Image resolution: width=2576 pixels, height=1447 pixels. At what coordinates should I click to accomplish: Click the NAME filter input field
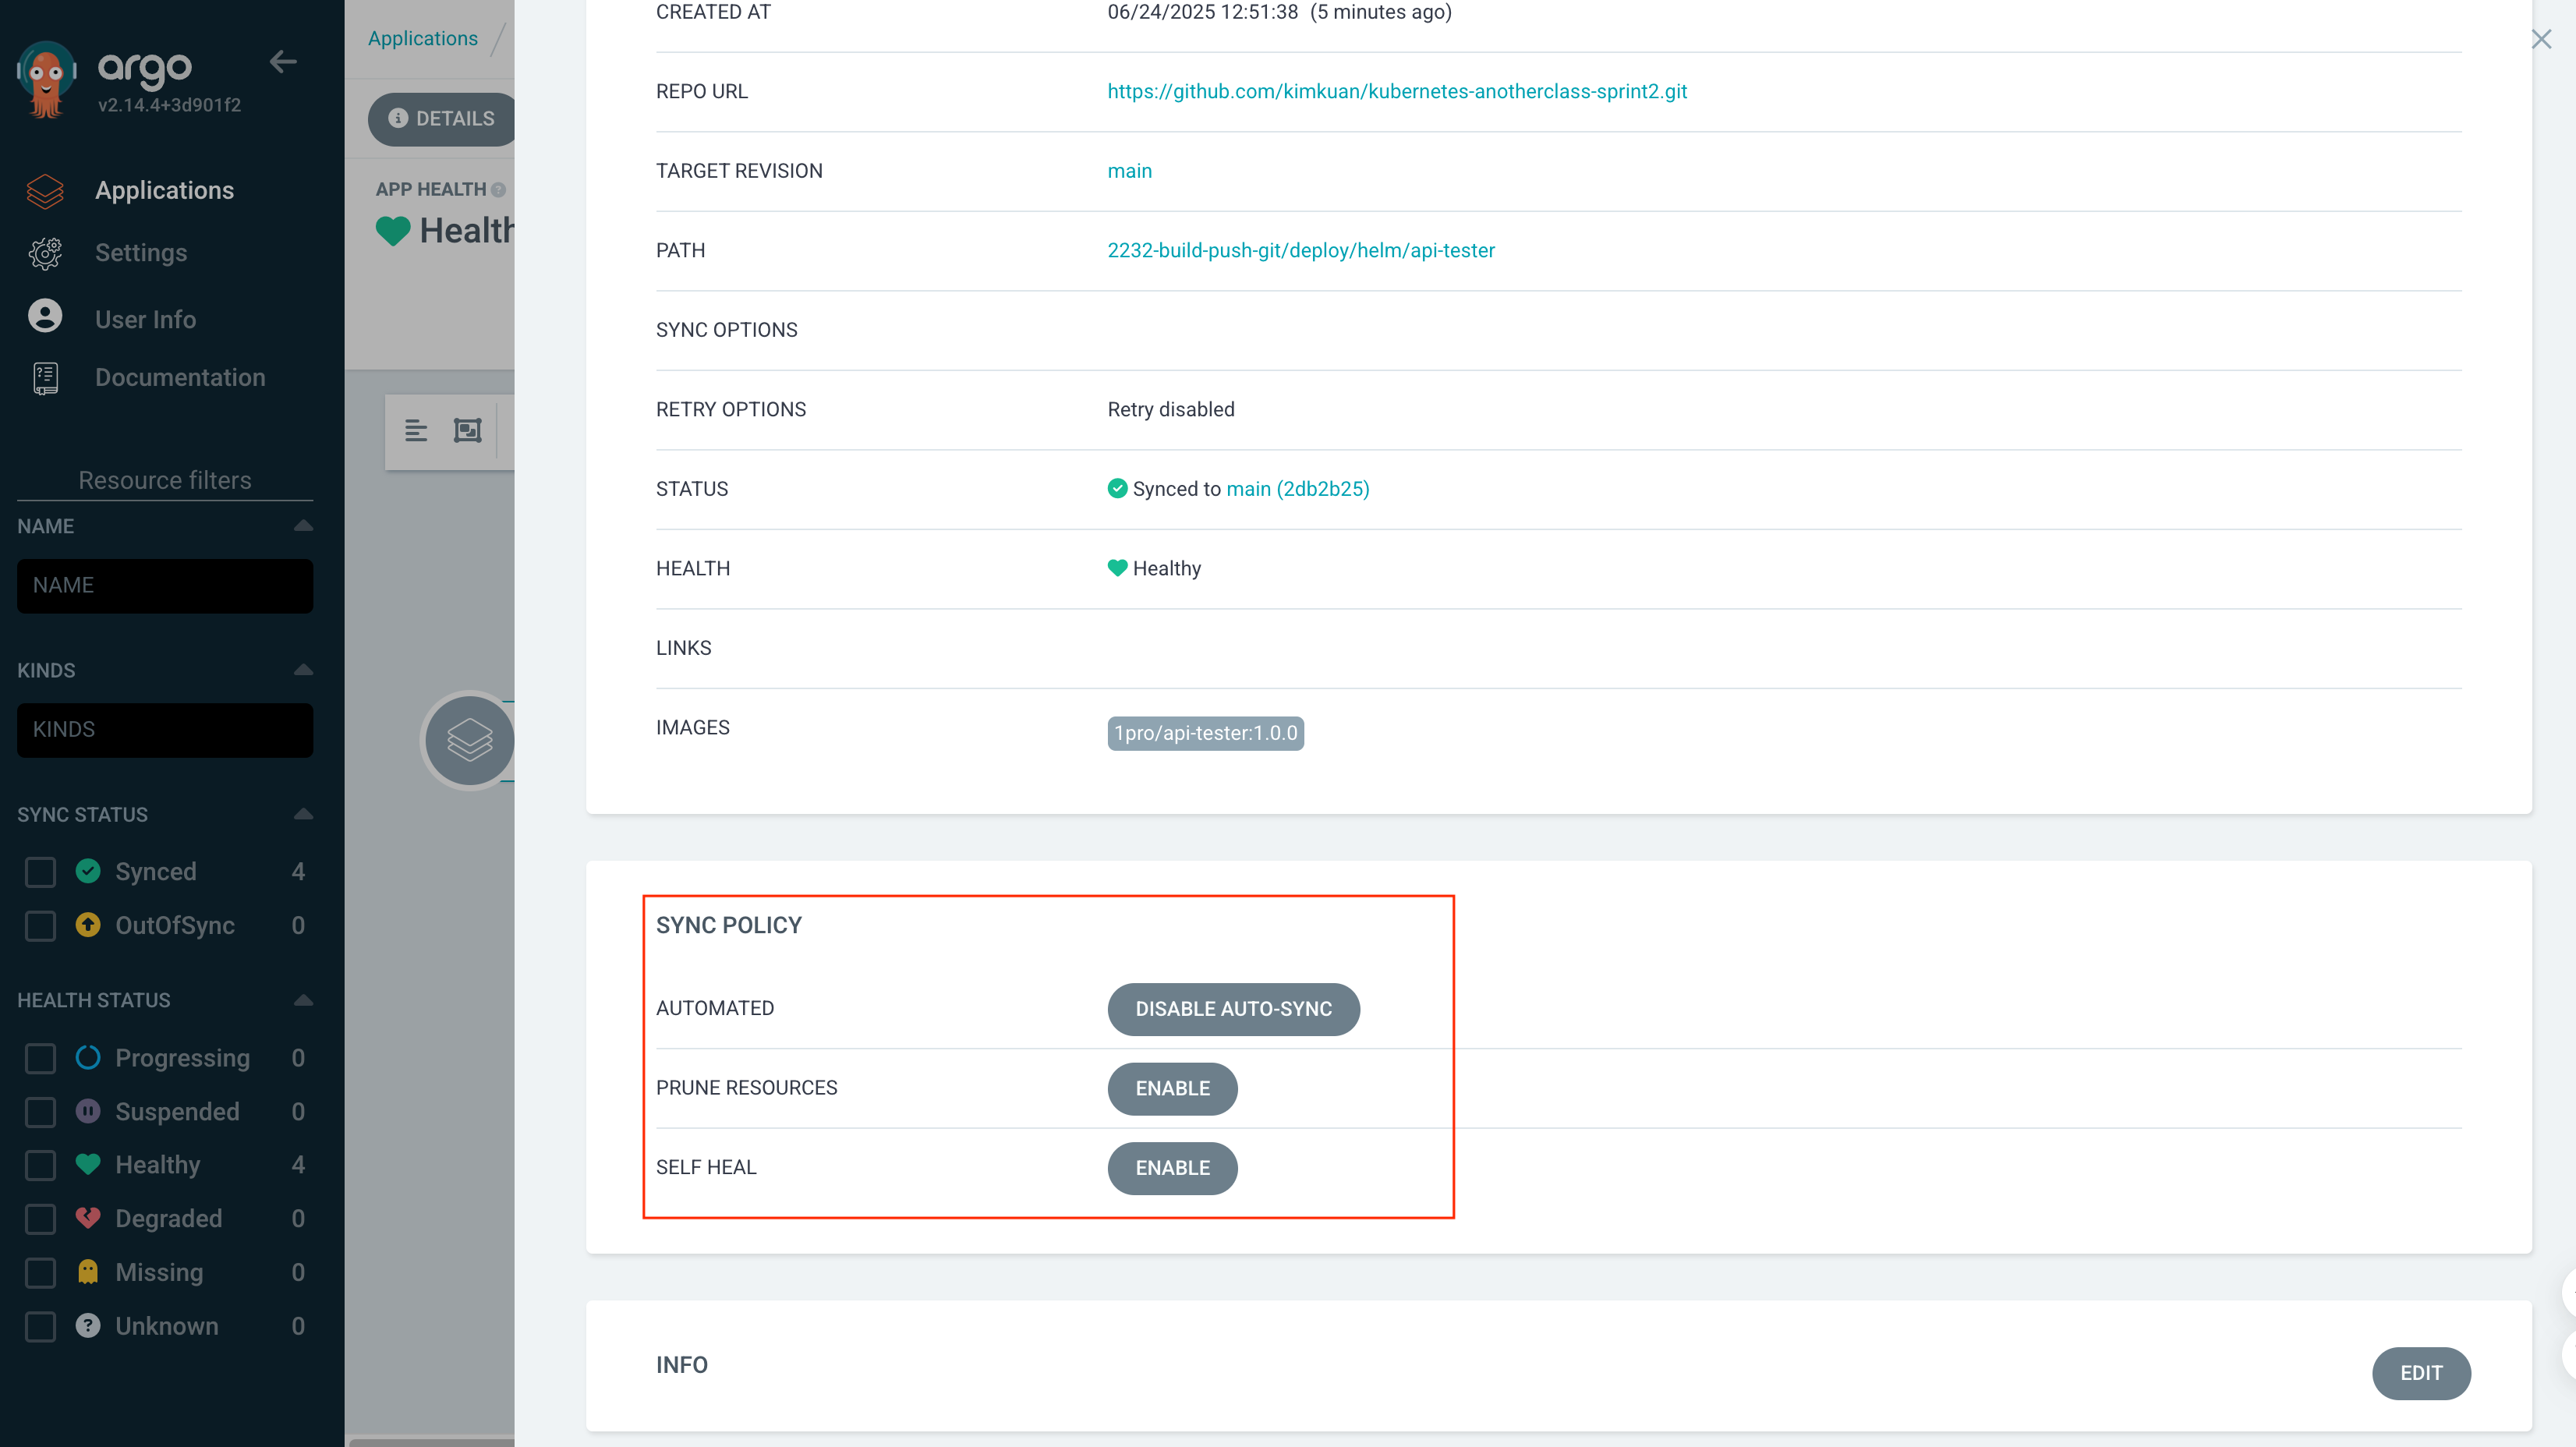(165, 586)
